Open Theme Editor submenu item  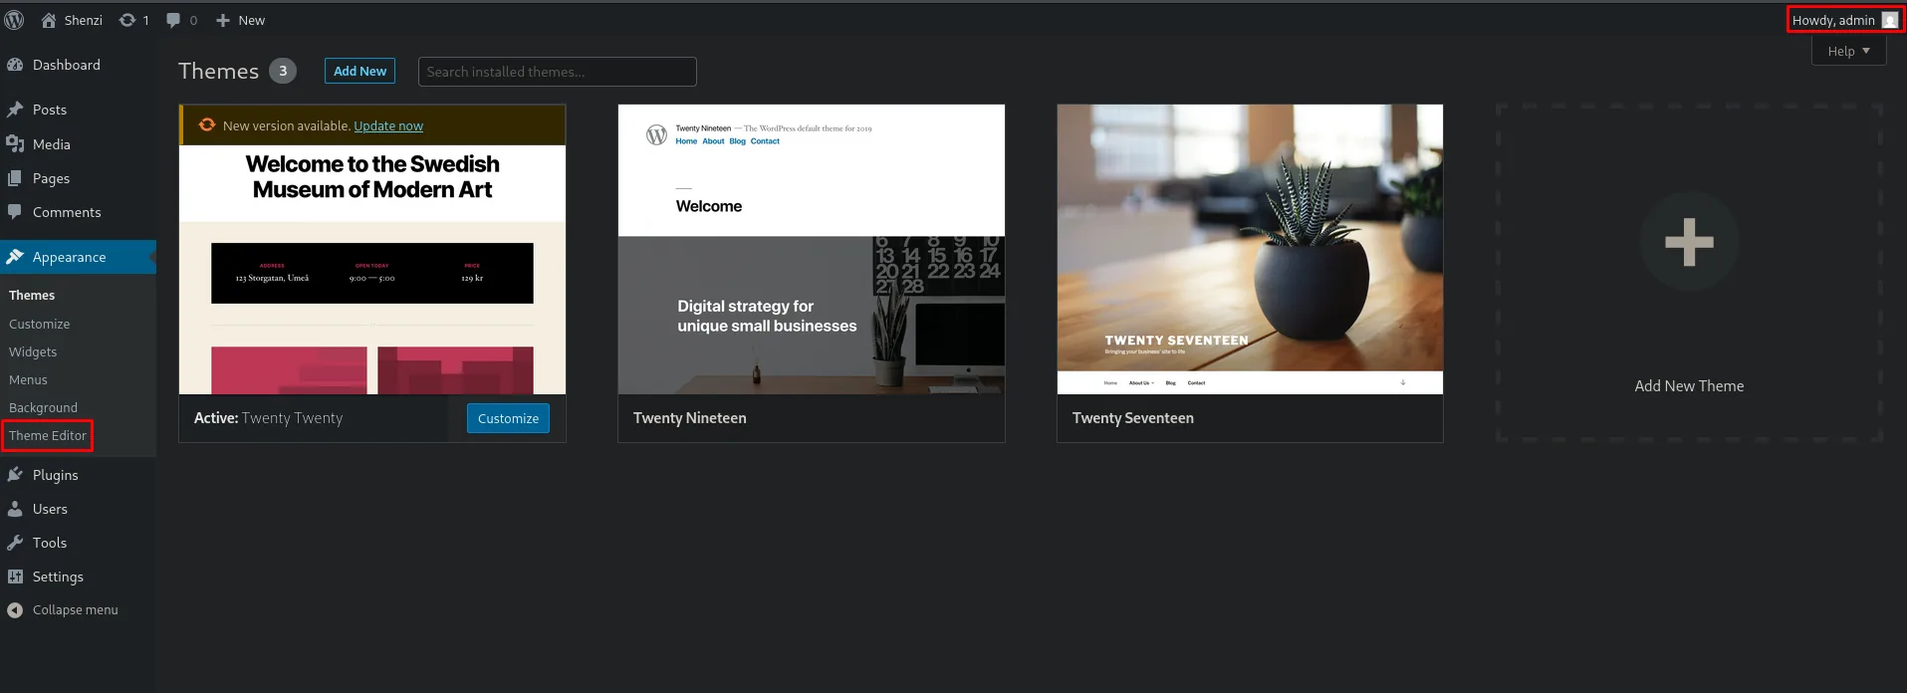48,435
